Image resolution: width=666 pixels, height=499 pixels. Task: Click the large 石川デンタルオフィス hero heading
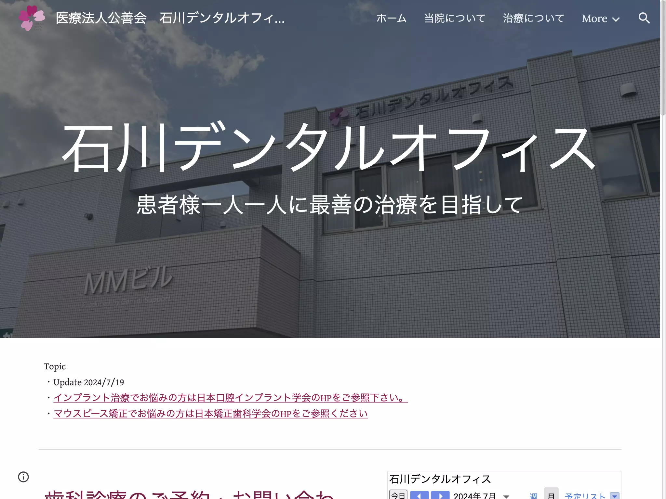[x=328, y=147]
